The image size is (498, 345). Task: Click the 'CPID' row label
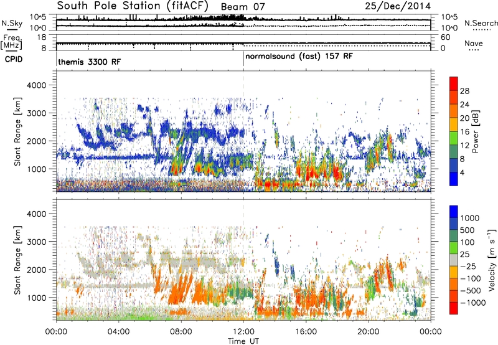pos(14,59)
